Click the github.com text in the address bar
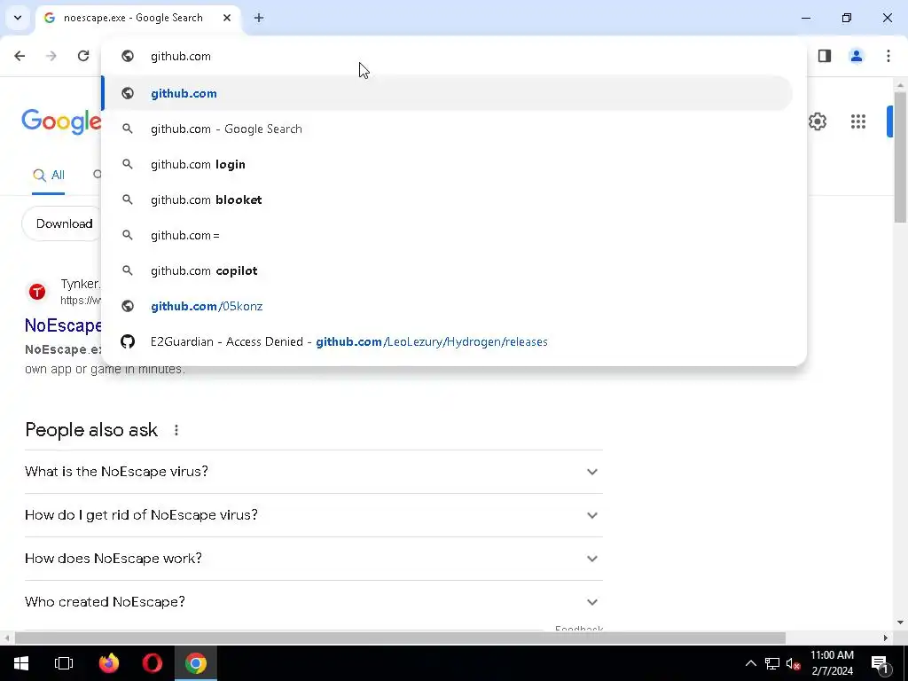The height and width of the screenshot is (681, 908). pyautogui.click(x=181, y=56)
